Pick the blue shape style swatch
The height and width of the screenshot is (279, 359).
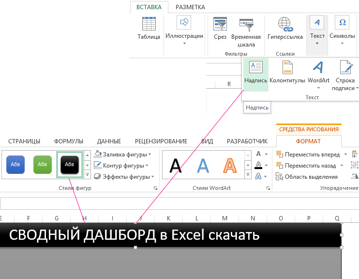pyautogui.click(x=15, y=165)
